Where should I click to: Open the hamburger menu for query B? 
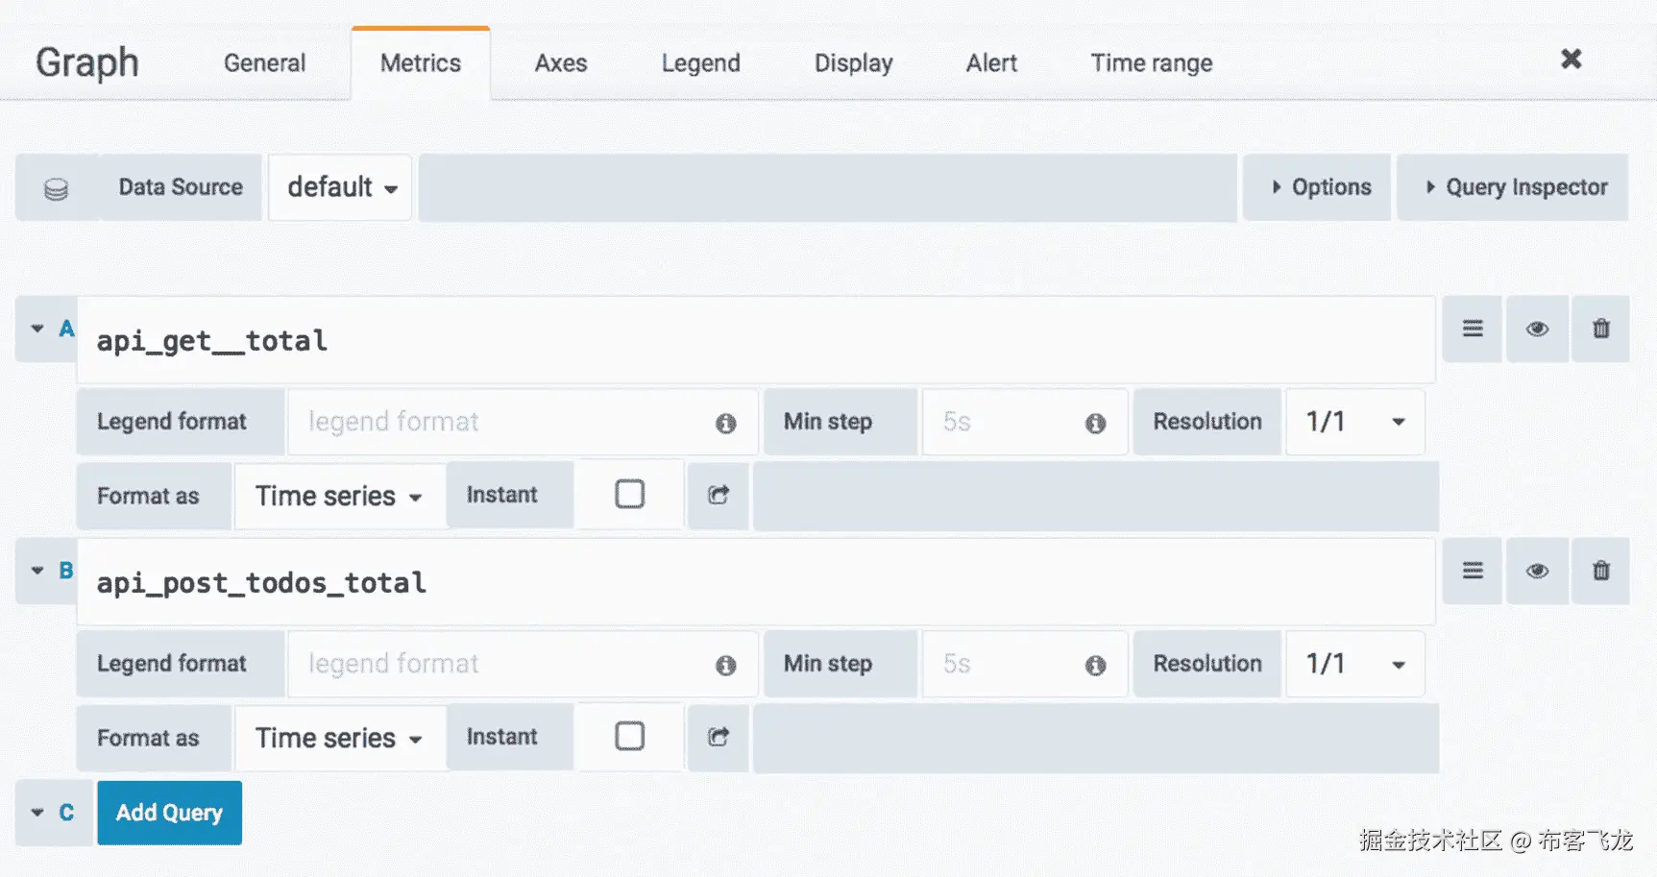[1473, 571]
